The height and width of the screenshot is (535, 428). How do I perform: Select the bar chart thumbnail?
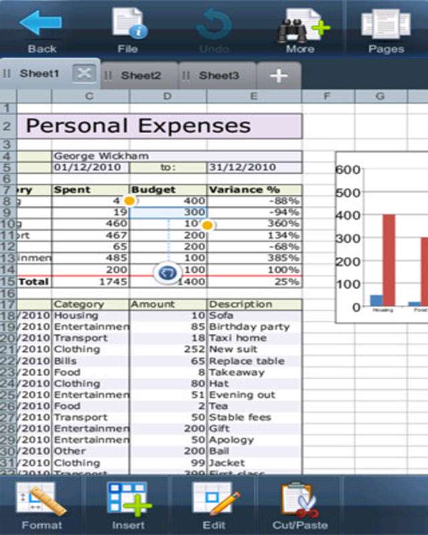pyautogui.click(x=382, y=237)
